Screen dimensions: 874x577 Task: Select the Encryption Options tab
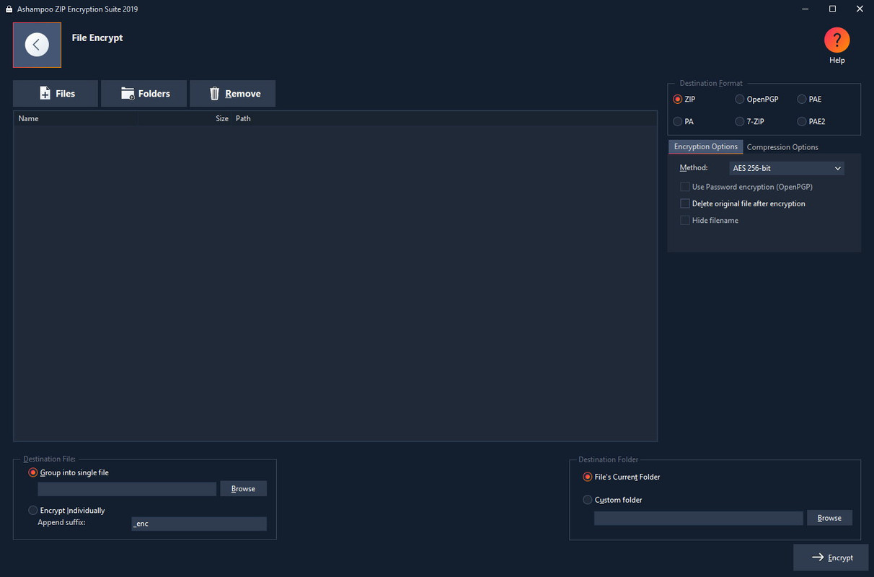coord(705,146)
